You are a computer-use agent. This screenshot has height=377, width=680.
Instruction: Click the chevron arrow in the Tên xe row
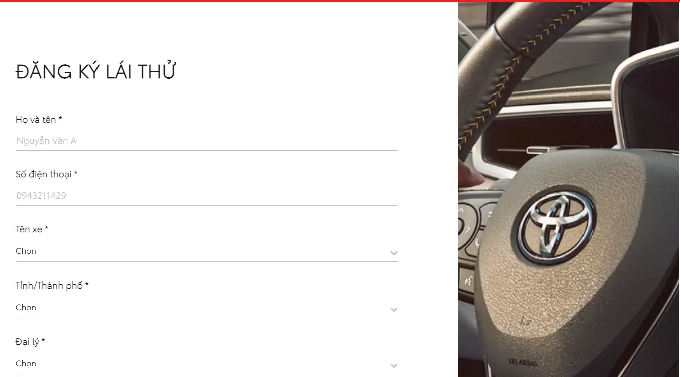[x=394, y=253]
